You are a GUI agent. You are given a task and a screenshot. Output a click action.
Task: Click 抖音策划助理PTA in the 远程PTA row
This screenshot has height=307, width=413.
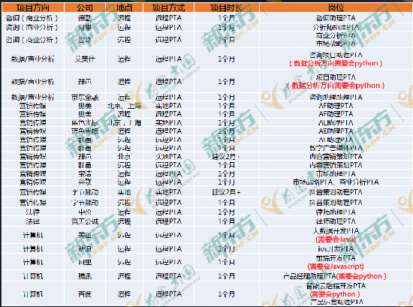[336, 203]
